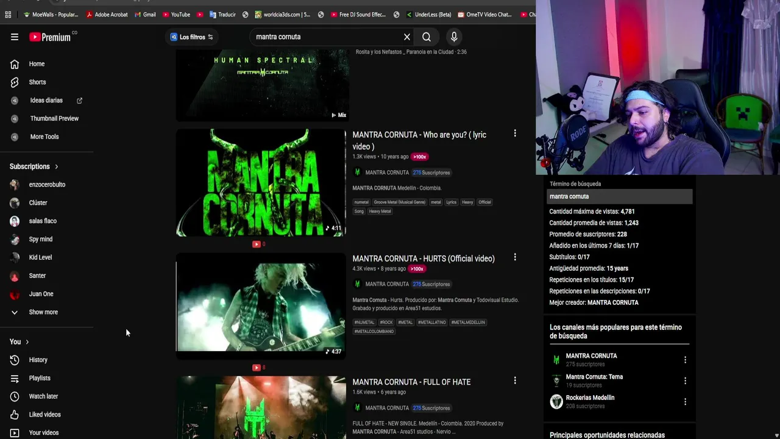The image size is (780, 439).
Task: Click red video counter icon below HURTS
Action: (x=257, y=367)
